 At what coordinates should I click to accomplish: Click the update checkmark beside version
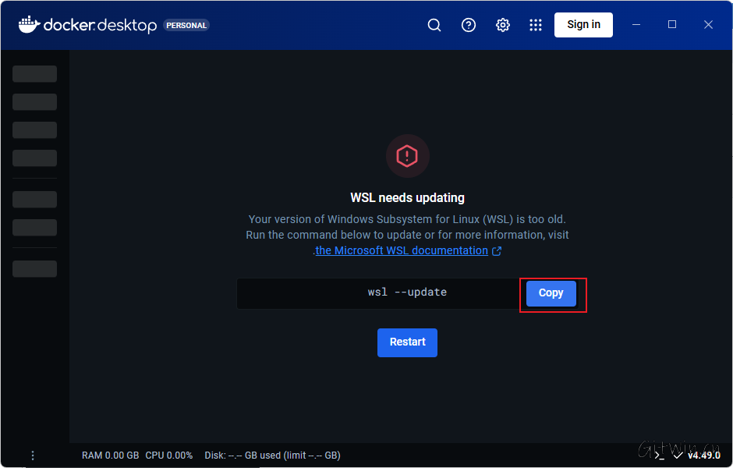coord(678,455)
